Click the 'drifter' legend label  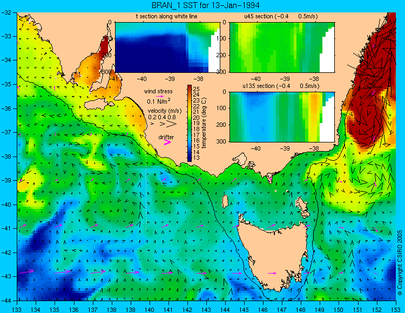(x=166, y=137)
